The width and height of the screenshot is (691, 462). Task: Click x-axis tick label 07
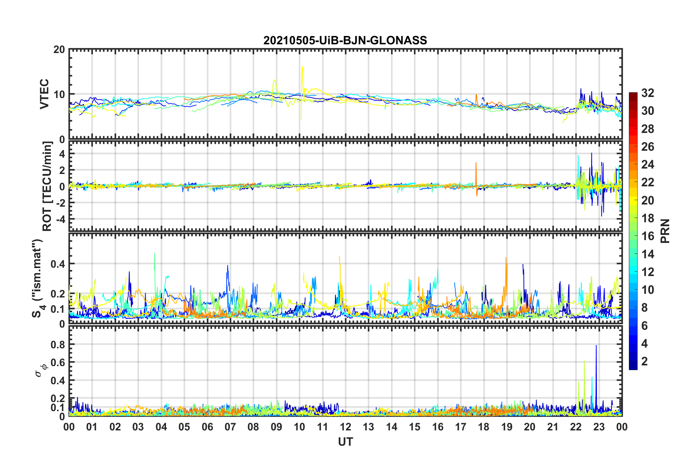click(230, 427)
